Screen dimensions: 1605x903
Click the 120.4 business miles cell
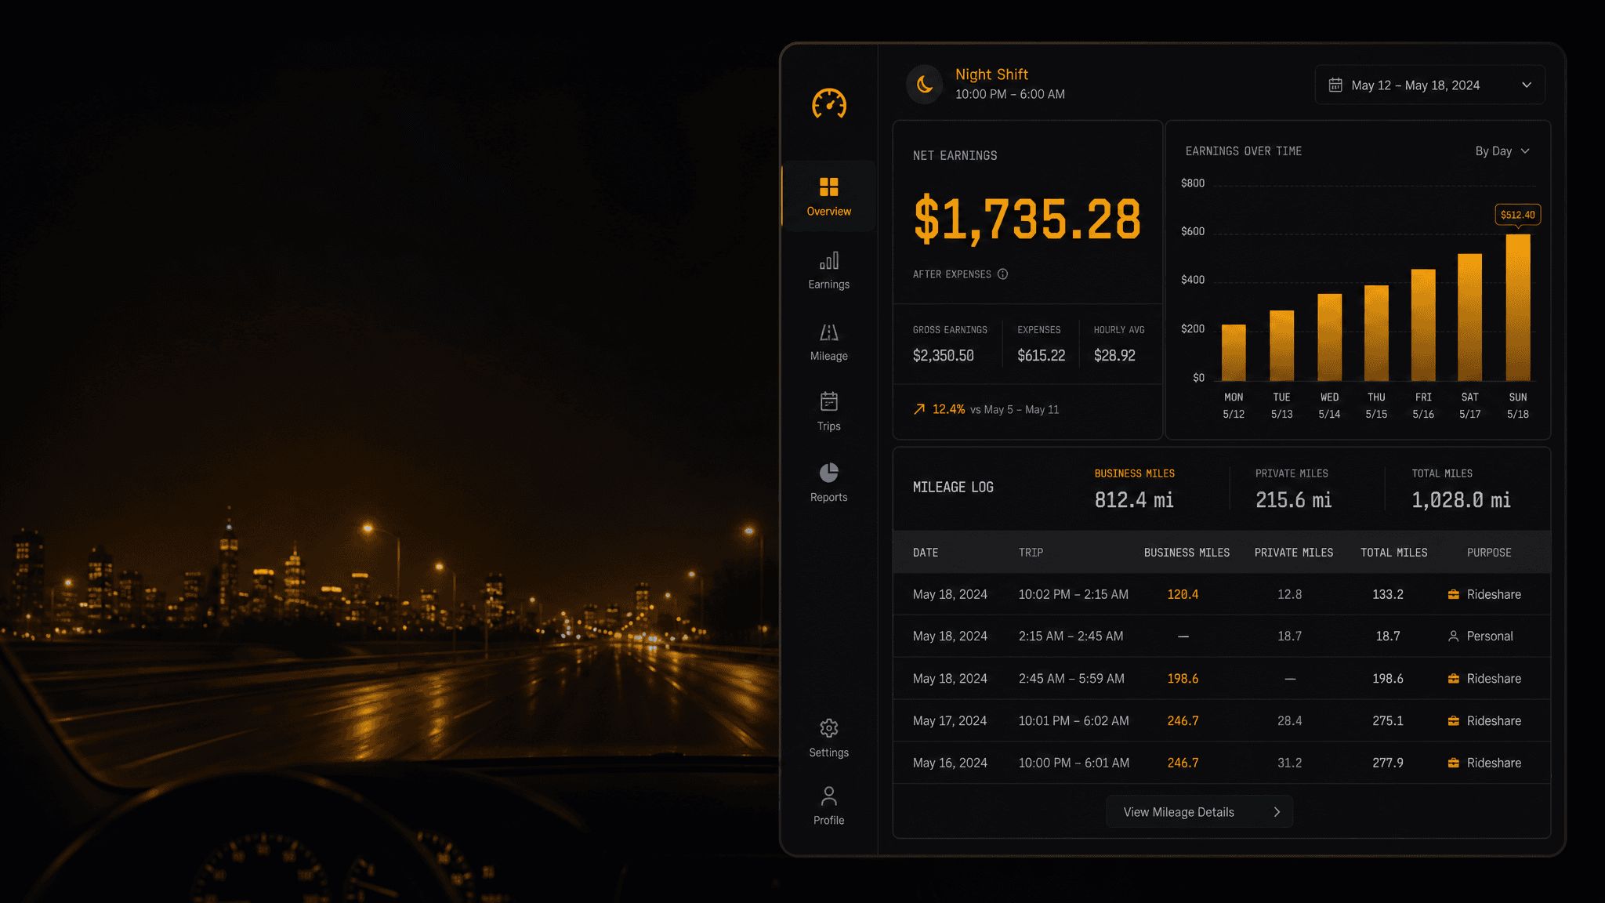click(x=1183, y=594)
